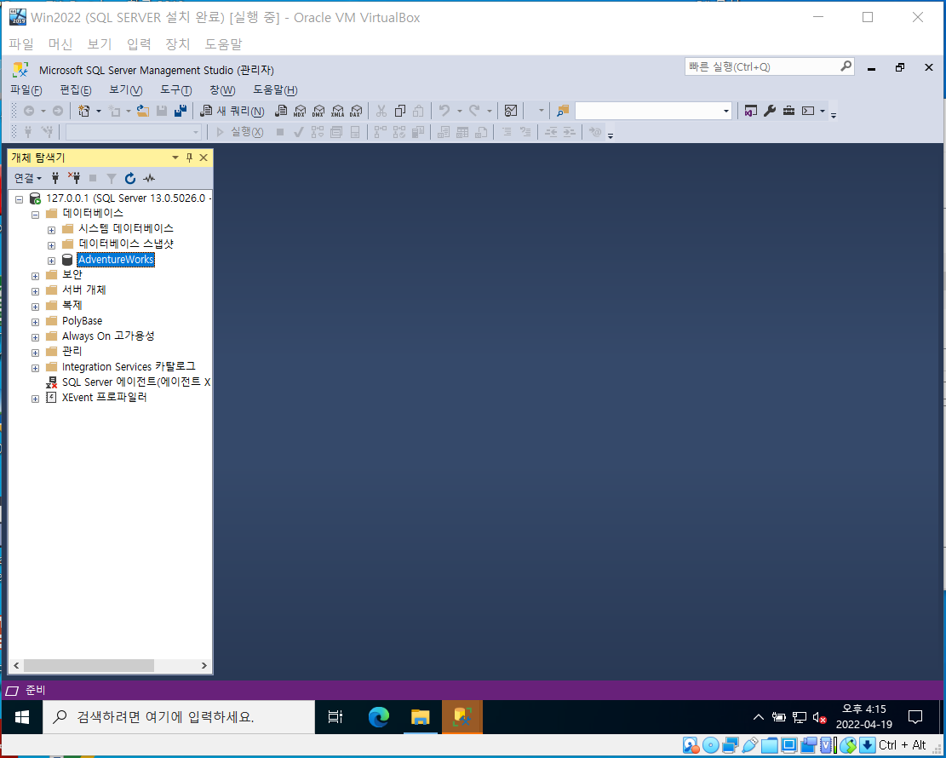Select the AdventureWorks database
Image resolution: width=946 pixels, height=758 pixels.
pyautogui.click(x=116, y=260)
